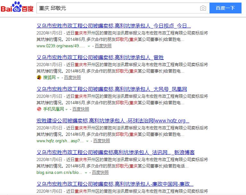Open the 大风号 凤凰网 result title

click(112, 89)
